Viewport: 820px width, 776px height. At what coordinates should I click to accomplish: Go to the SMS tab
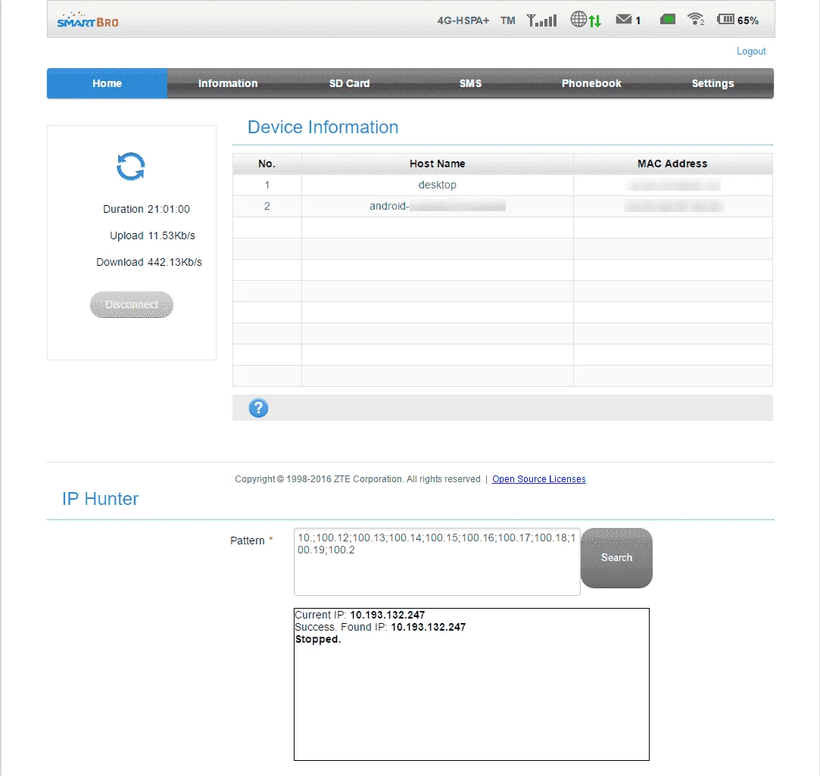[x=470, y=83]
